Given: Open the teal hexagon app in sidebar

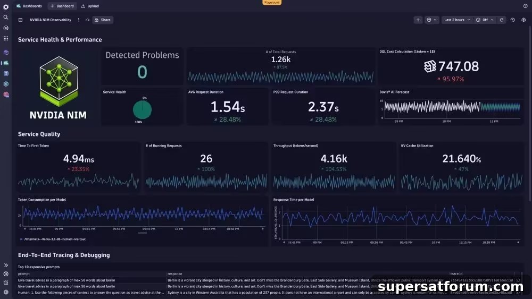Looking at the screenshot, I should 6,84.
